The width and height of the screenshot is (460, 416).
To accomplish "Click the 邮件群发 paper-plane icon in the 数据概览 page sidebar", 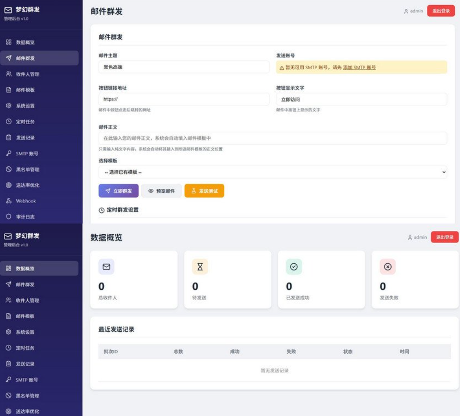I will [8, 284].
